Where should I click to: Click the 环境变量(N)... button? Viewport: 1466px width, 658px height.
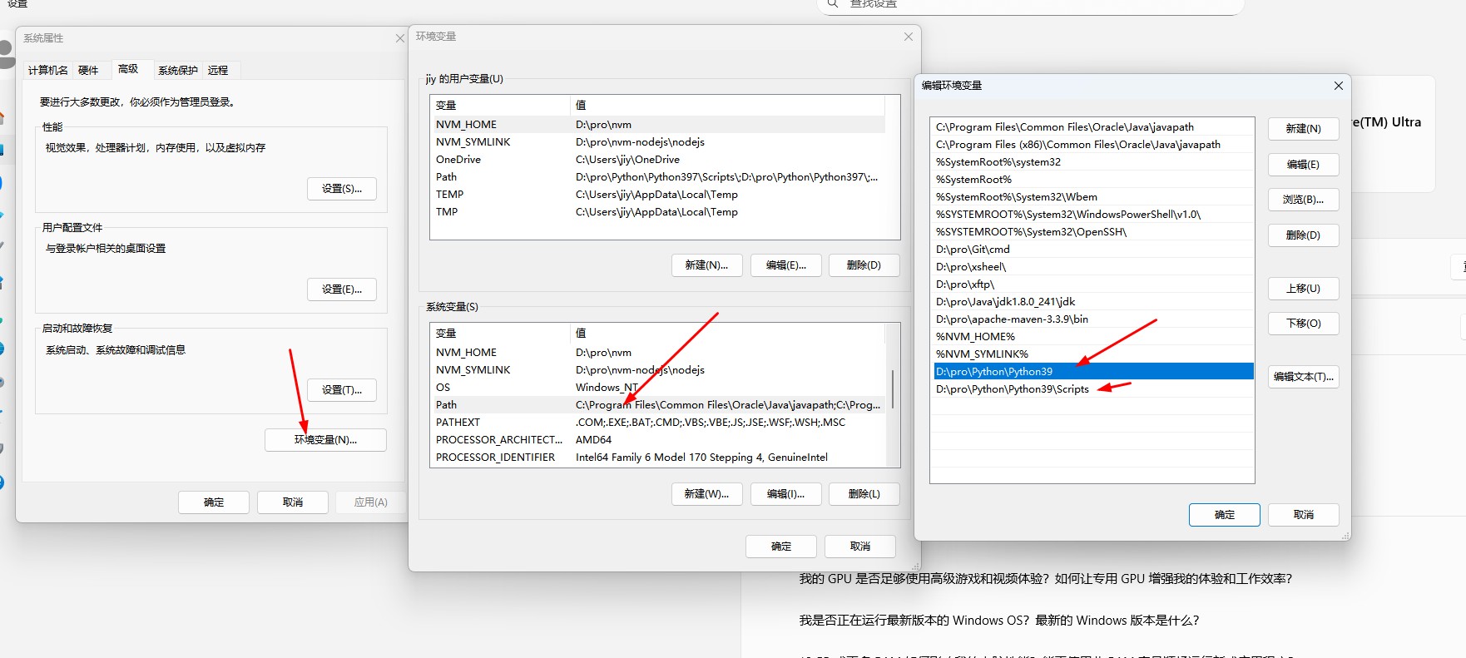[x=325, y=440]
